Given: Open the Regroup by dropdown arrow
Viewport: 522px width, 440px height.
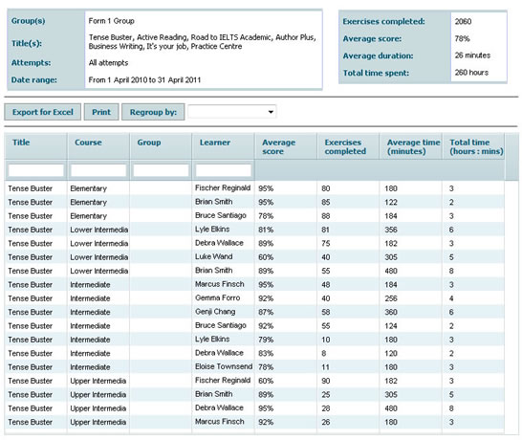Looking at the screenshot, I should point(271,112).
